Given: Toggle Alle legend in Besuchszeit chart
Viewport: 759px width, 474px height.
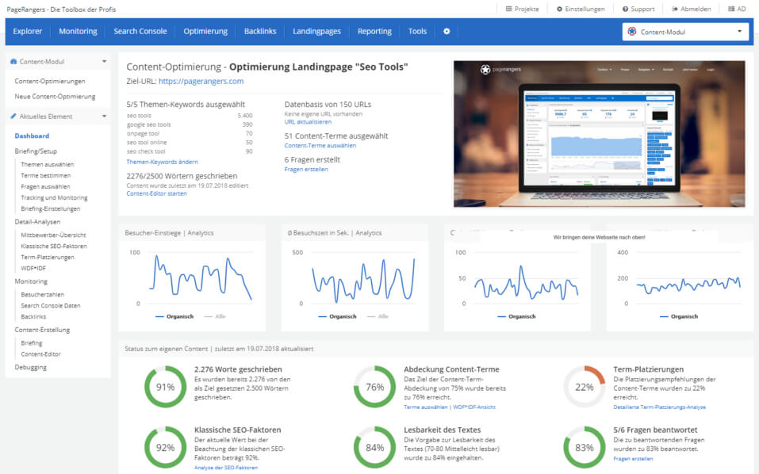Looking at the screenshot, I should coord(378,316).
